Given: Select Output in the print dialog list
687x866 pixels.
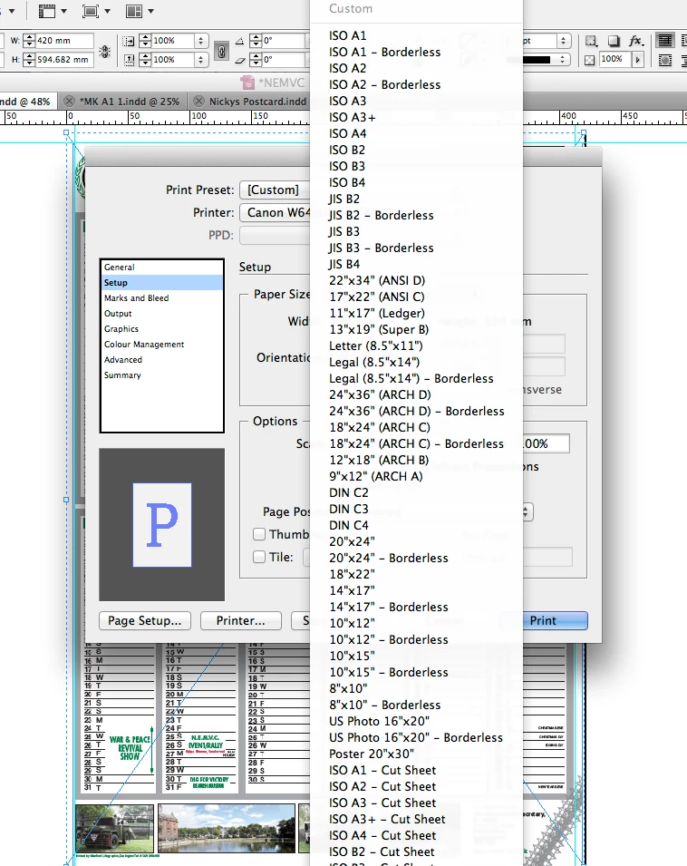Looking at the screenshot, I should [161, 314].
